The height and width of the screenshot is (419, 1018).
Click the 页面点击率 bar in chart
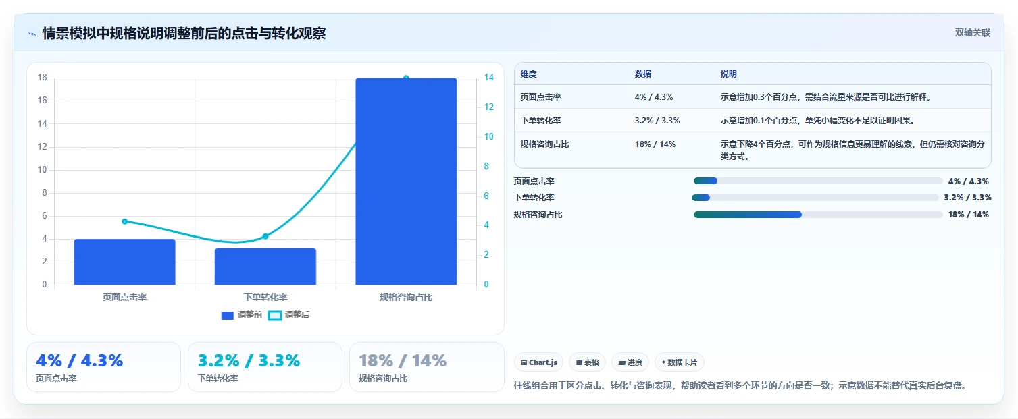point(125,262)
